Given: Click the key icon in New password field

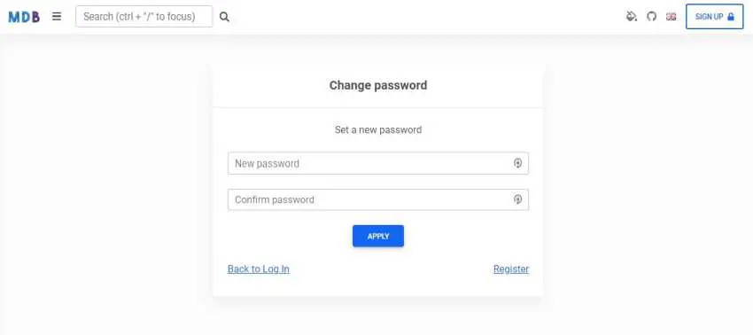Looking at the screenshot, I should click(517, 163).
